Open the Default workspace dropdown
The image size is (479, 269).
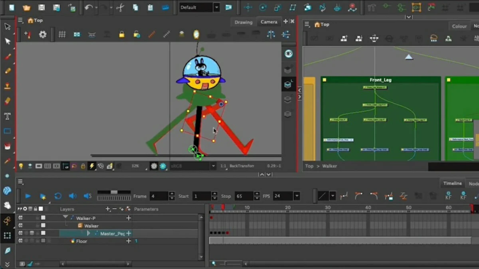216,7
